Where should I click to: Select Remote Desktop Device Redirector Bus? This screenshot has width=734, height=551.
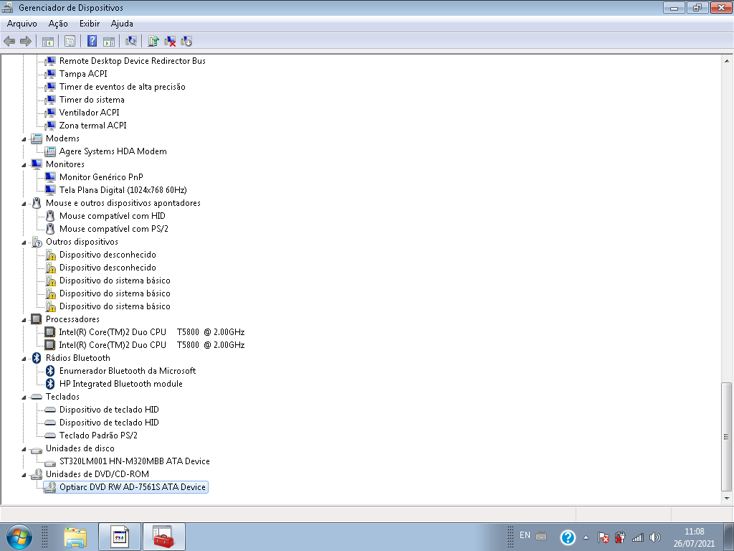(x=132, y=61)
